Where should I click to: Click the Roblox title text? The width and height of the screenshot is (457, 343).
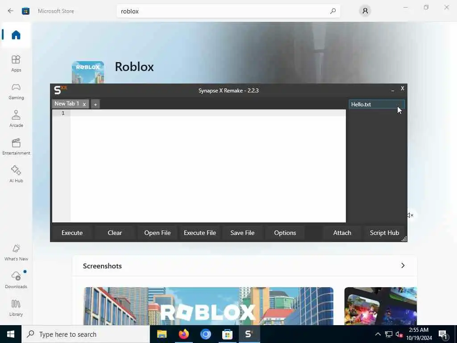(x=134, y=67)
